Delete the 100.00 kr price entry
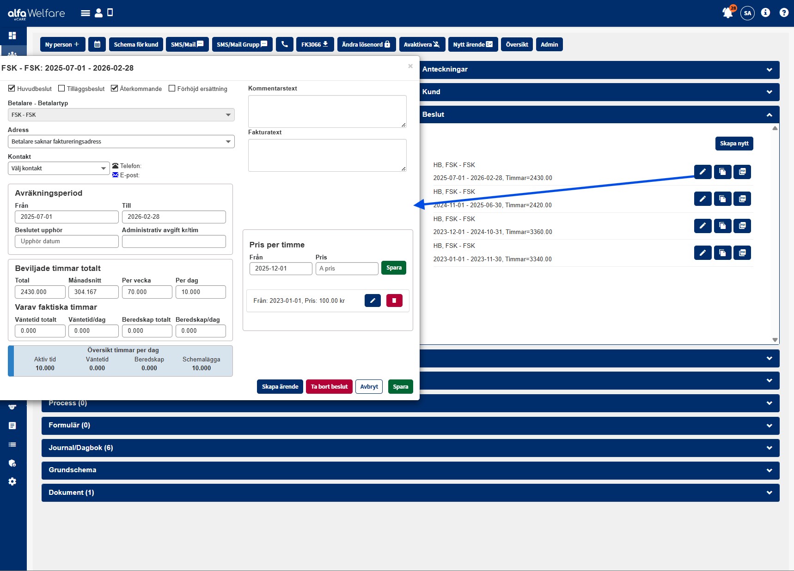This screenshot has height=571, width=794. click(x=394, y=301)
